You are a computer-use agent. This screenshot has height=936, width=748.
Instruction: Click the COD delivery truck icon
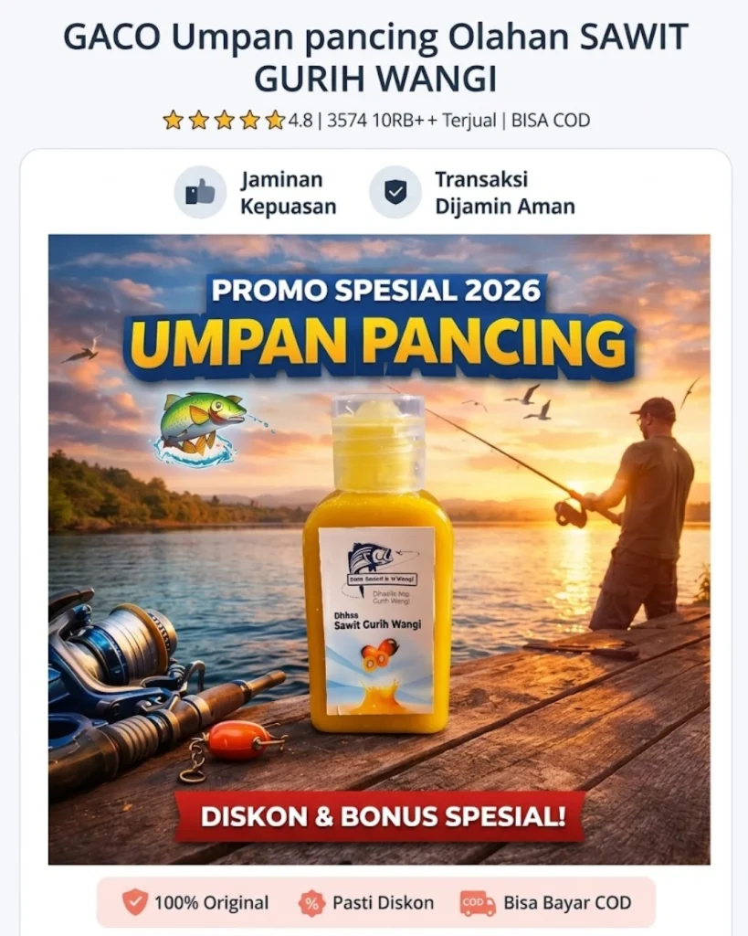477,902
